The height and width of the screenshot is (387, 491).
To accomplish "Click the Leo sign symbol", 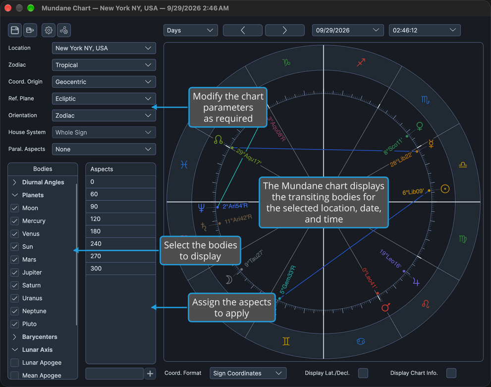I will [425, 304].
